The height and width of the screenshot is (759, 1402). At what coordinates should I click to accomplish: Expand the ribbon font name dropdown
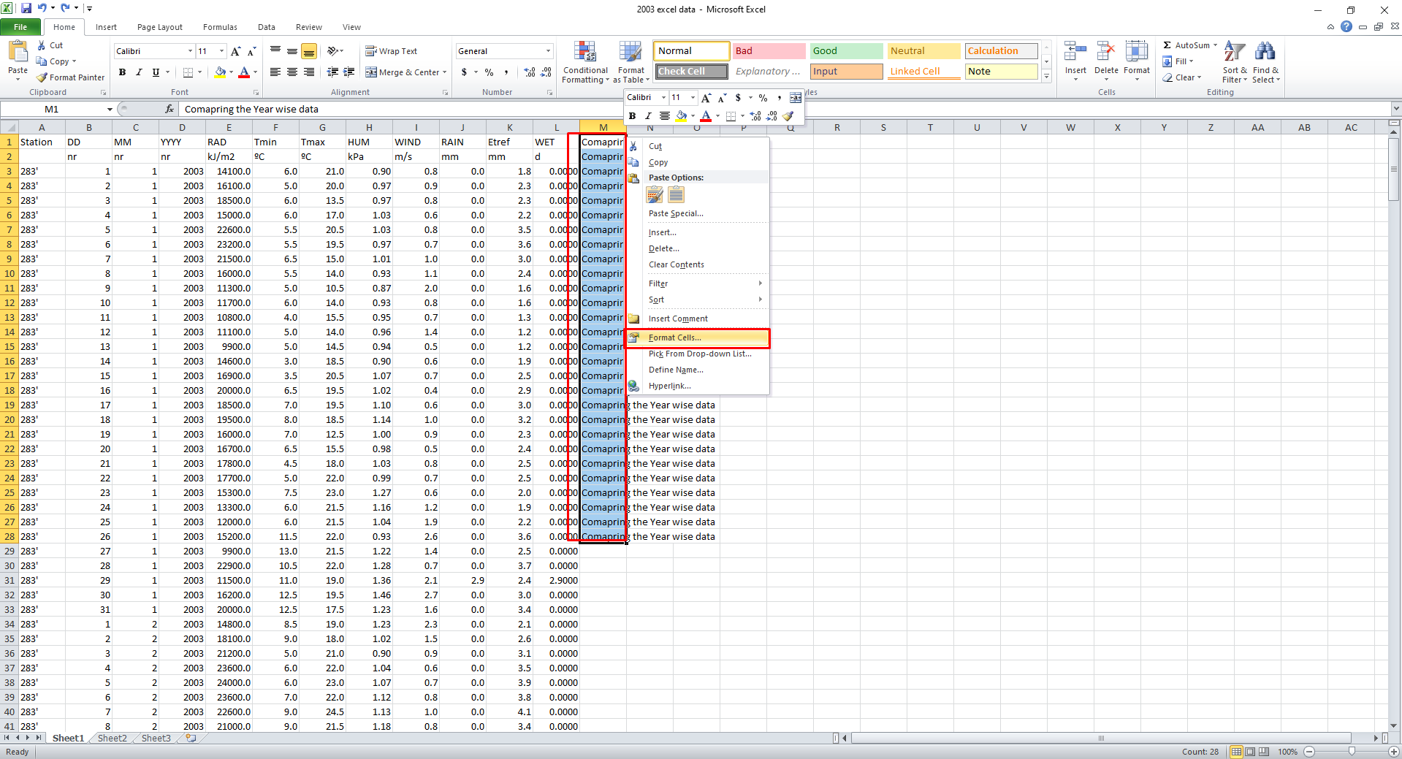click(190, 51)
